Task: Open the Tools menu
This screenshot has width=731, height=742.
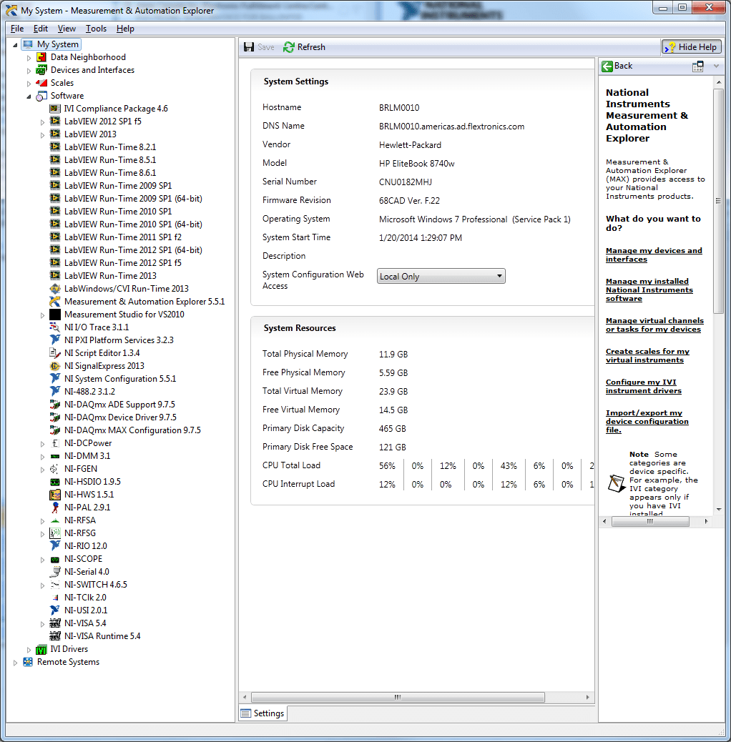Action: coord(96,29)
